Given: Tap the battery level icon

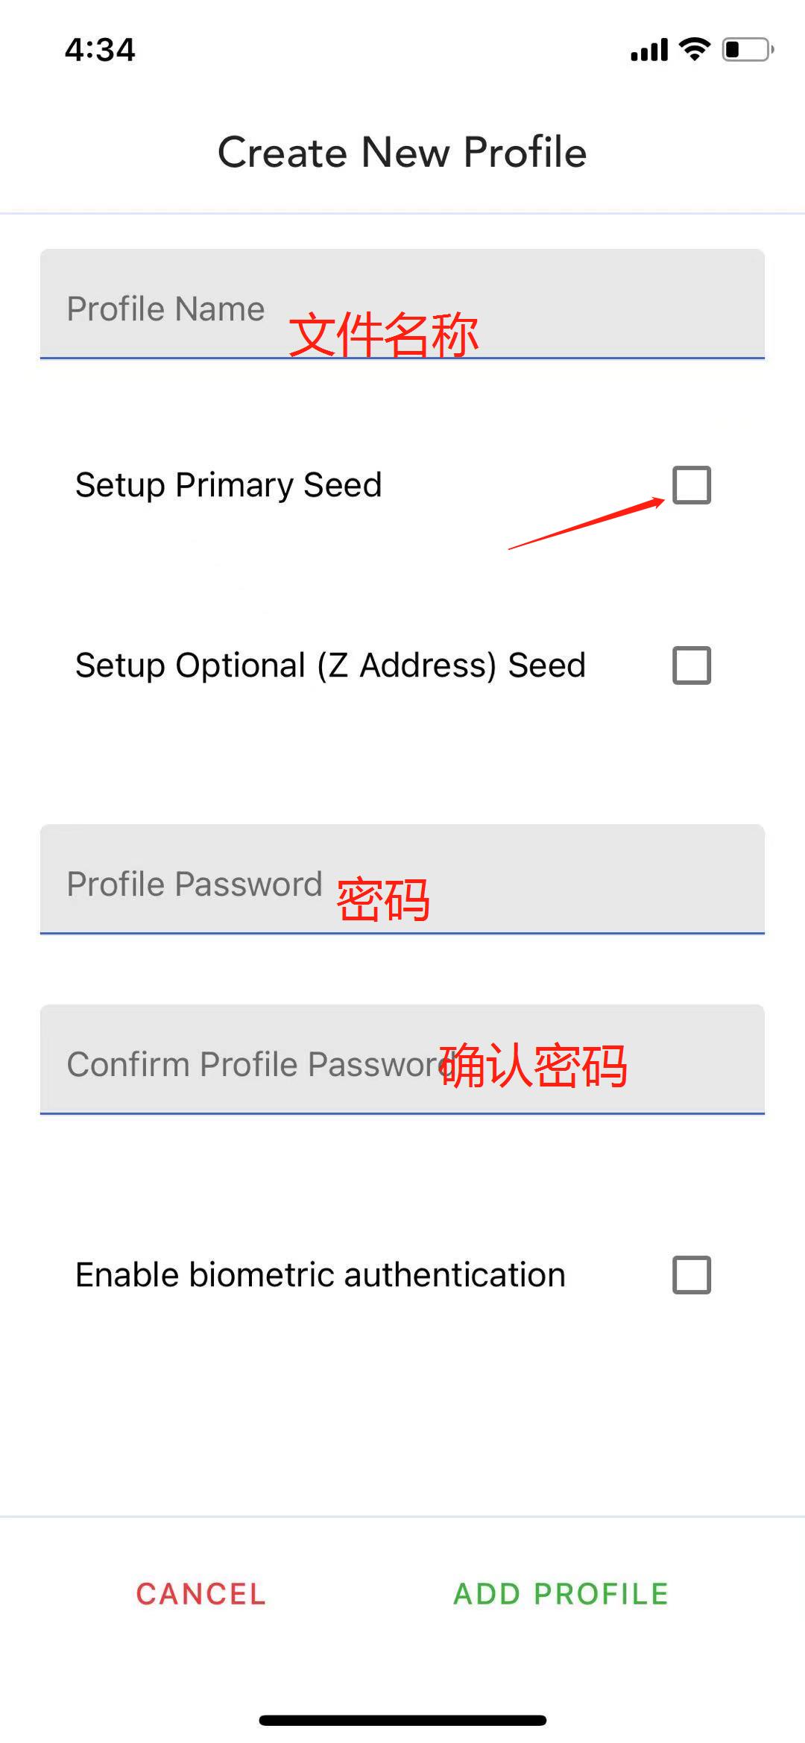Looking at the screenshot, I should 747,50.
